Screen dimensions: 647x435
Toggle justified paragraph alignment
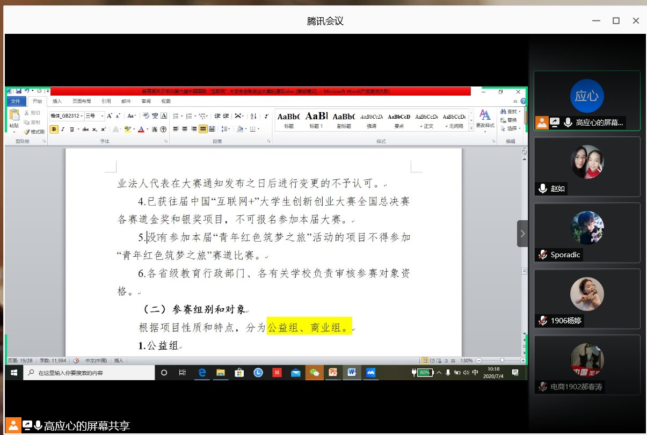pyautogui.click(x=203, y=129)
